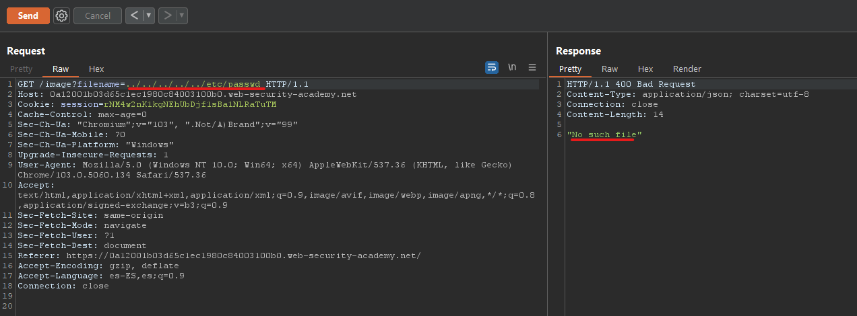Click the Accept-Encoding: gzip, deflate line

click(x=98, y=266)
